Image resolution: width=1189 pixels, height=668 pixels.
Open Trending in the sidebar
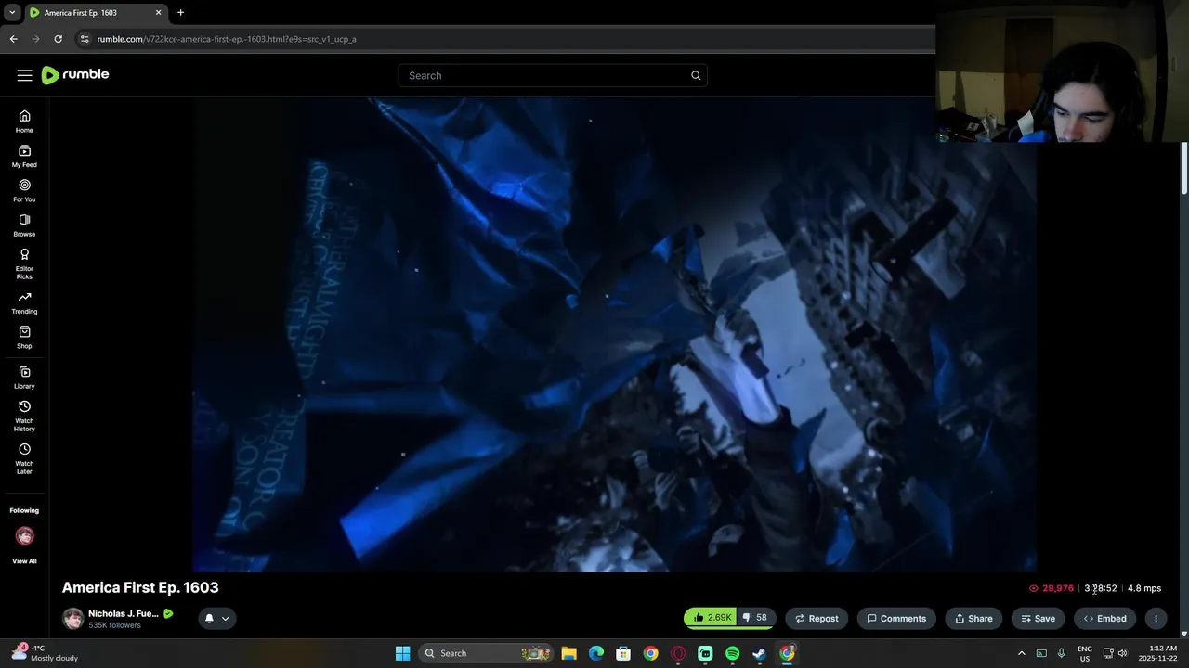tap(24, 302)
